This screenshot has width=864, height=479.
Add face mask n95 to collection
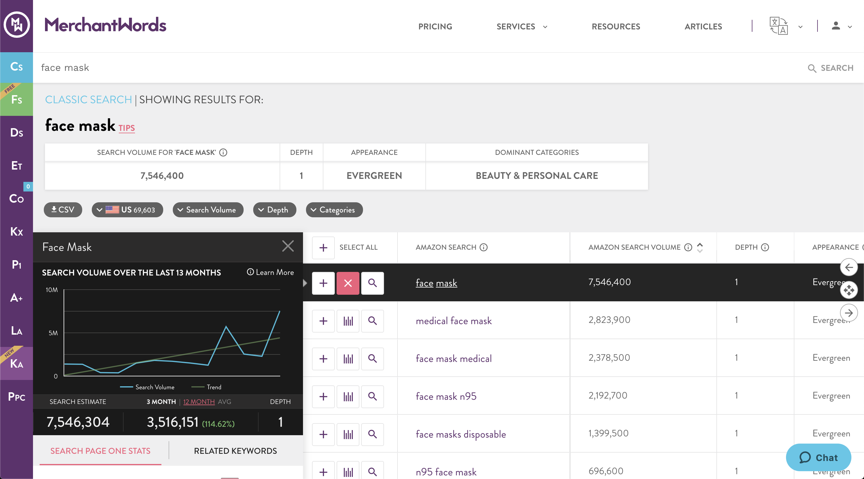tap(323, 397)
